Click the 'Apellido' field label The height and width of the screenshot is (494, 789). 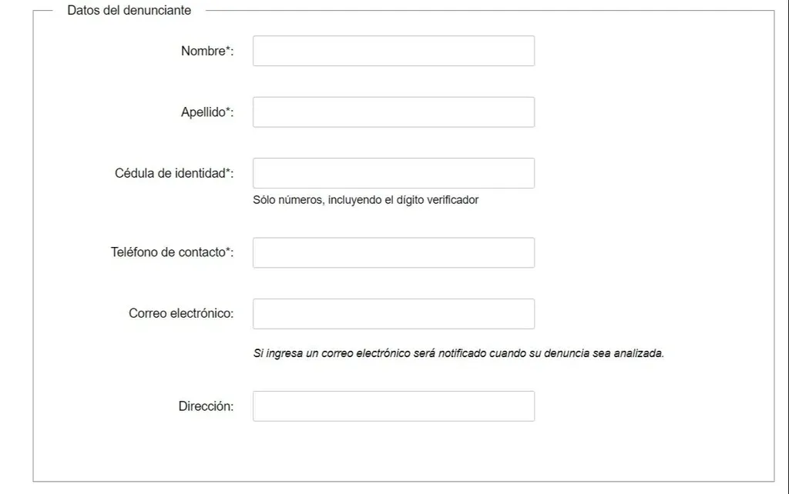[204, 112]
